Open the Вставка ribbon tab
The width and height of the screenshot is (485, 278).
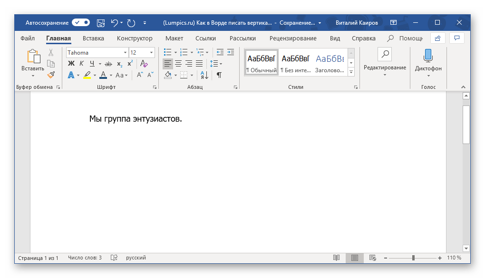point(93,38)
